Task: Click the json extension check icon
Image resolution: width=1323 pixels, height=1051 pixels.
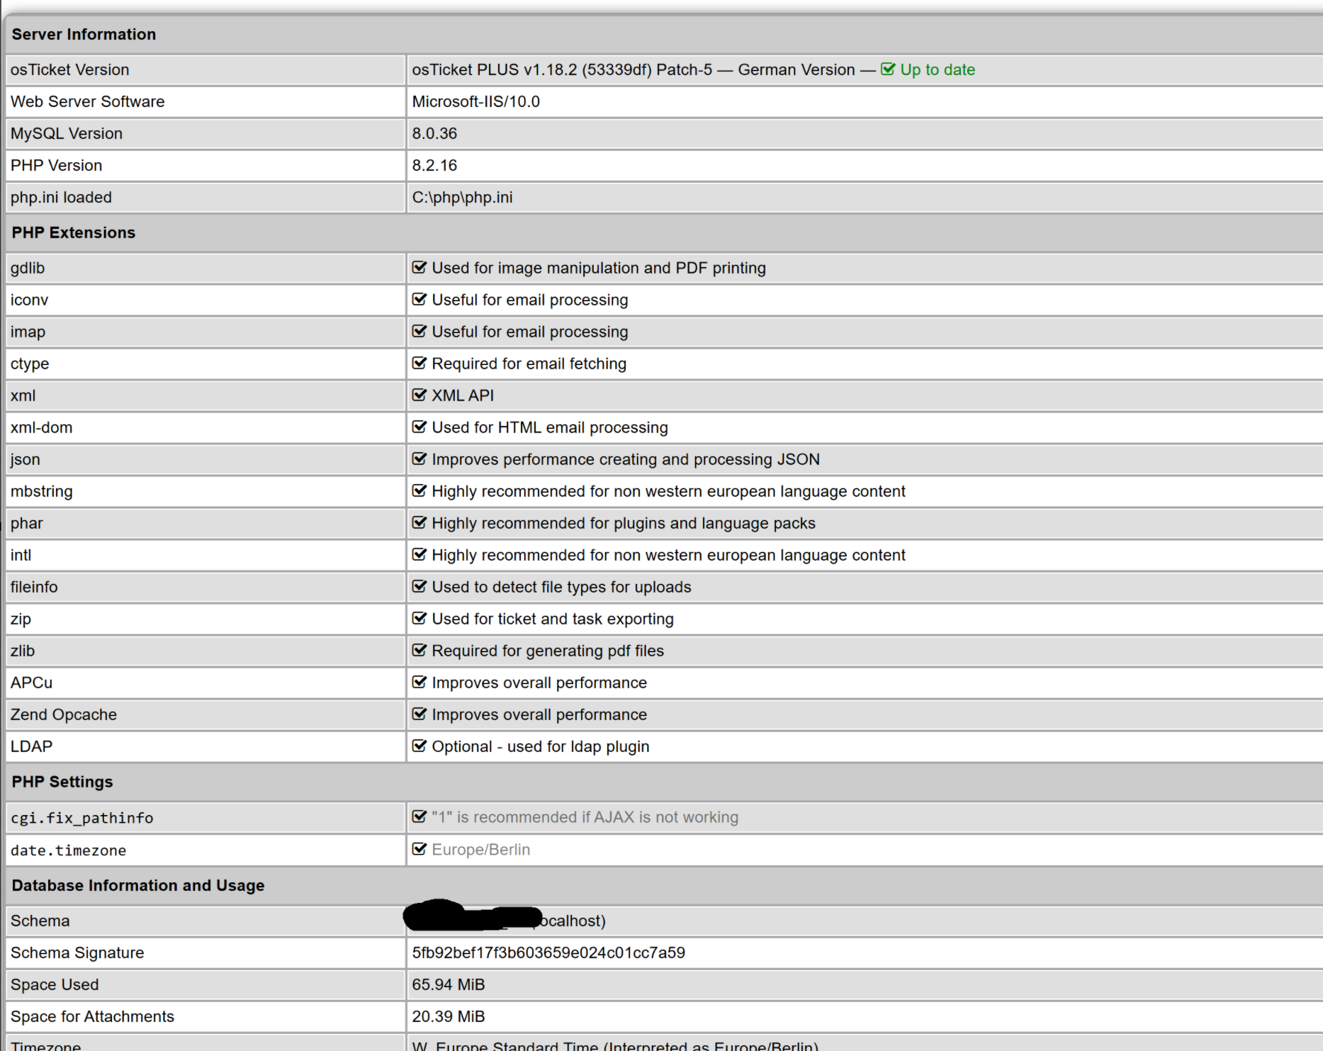Action: click(420, 459)
